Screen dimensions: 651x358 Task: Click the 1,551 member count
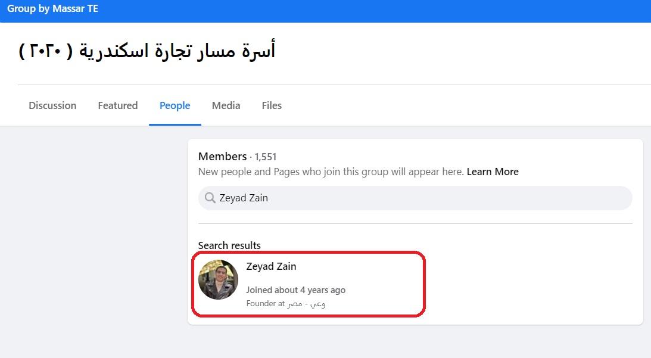click(x=266, y=157)
